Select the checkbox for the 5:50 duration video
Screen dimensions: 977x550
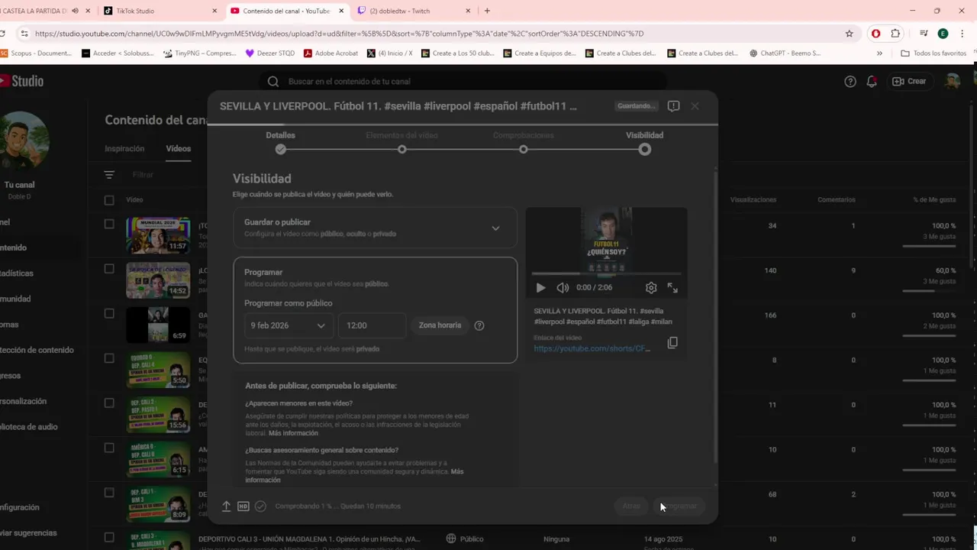[109, 358]
